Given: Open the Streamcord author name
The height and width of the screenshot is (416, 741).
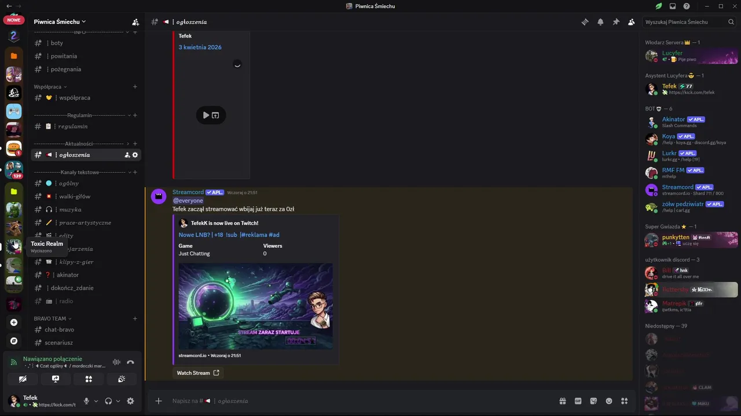Looking at the screenshot, I should pos(188,192).
